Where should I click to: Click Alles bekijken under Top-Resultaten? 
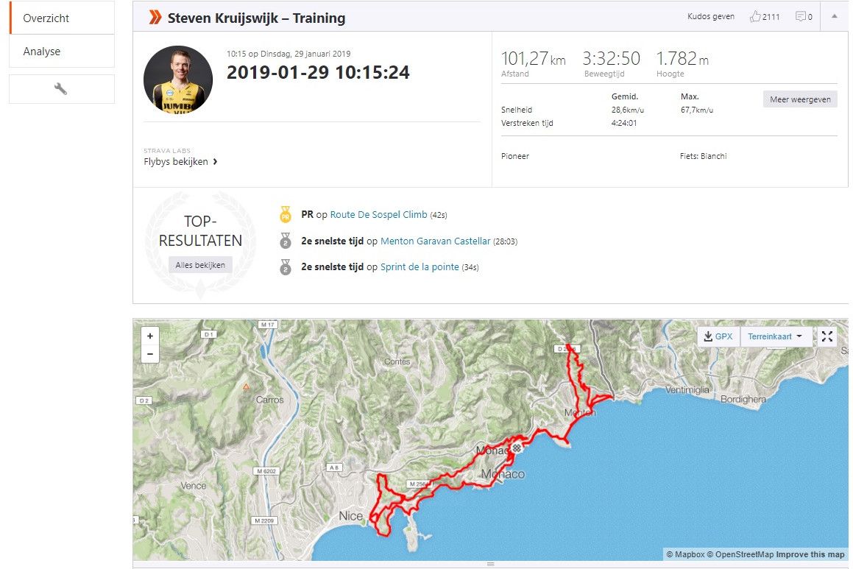pyautogui.click(x=199, y=264)
